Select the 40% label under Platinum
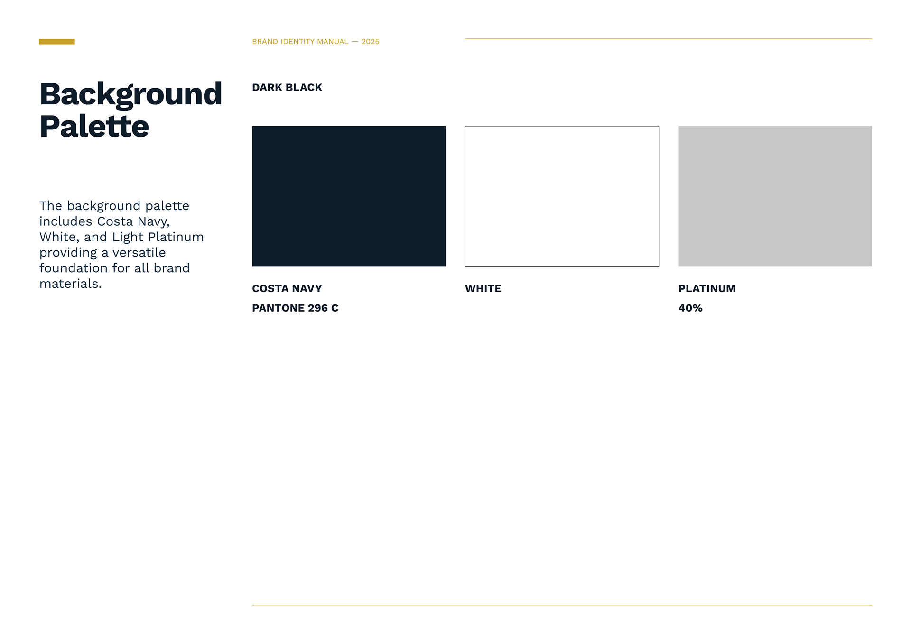The image size is (911, 644). tap(690, 308)
